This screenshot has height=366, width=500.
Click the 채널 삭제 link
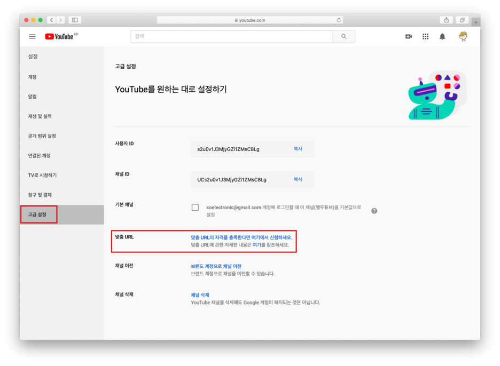(x=200, y=295)
